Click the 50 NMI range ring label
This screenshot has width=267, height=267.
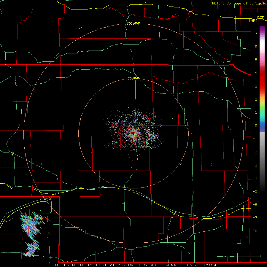[x=133, y=78]
